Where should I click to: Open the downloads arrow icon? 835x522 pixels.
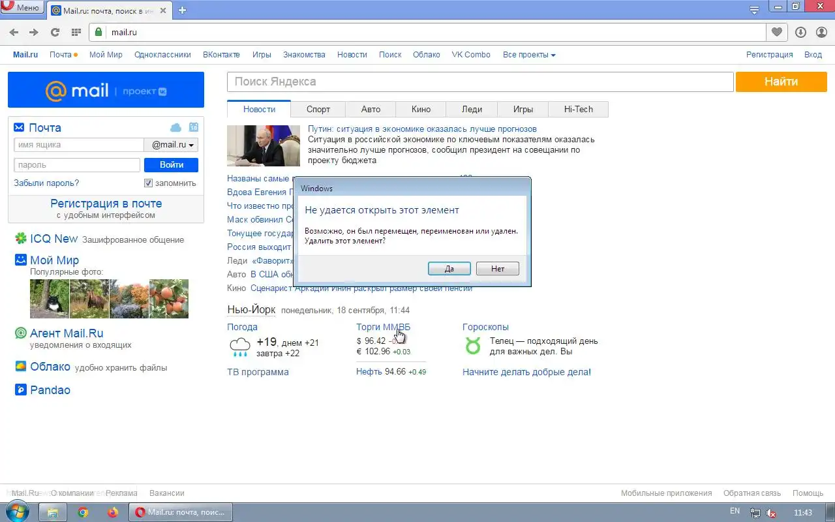pyautogui.click(x=800, y=32)
